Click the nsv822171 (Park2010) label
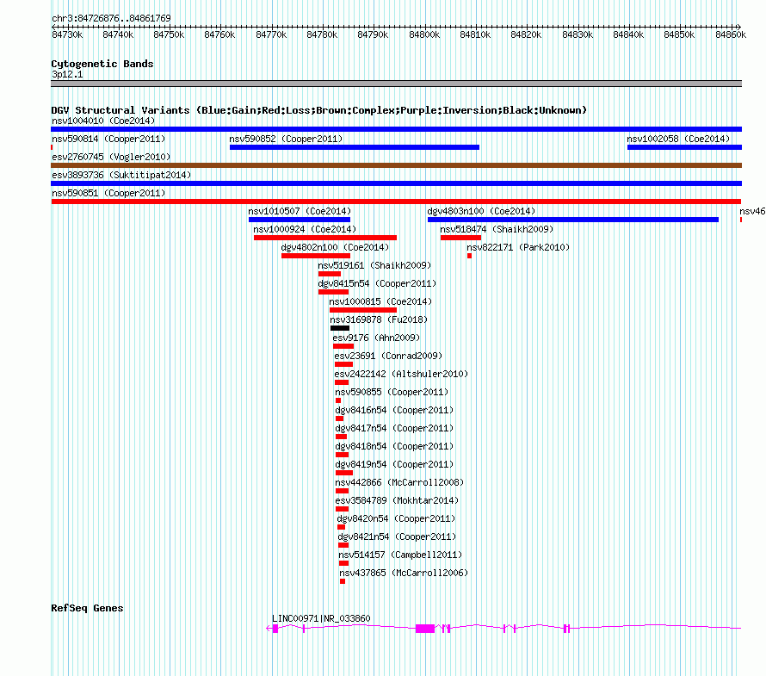The width and height of the screenshot is (766, 676). 518,247
